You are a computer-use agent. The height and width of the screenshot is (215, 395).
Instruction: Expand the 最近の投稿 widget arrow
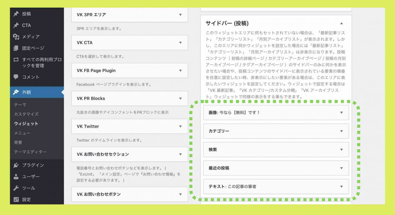(341, 168)
